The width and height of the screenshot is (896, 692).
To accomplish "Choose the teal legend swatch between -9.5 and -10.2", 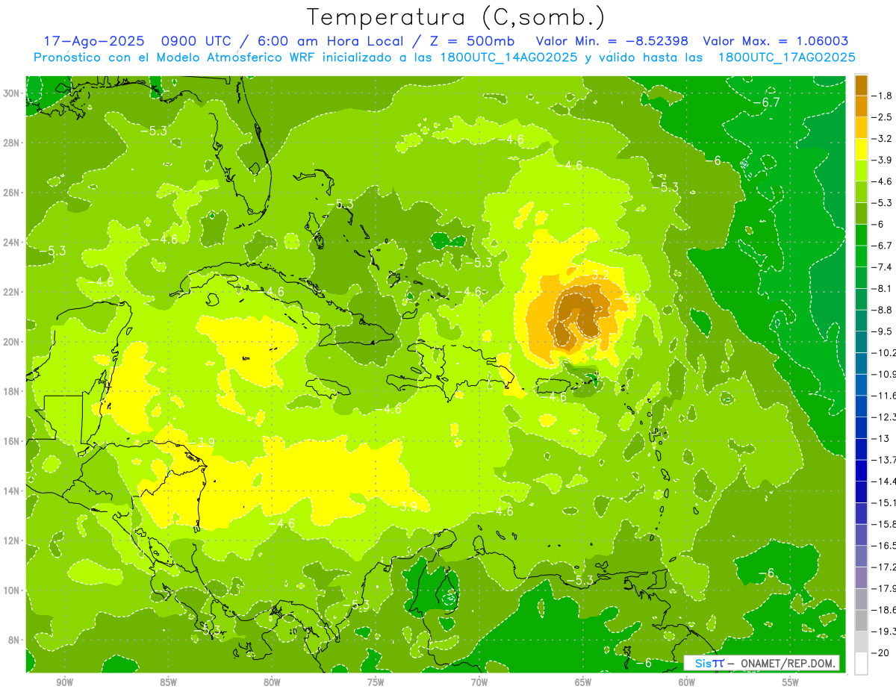I will coord(861,342).
